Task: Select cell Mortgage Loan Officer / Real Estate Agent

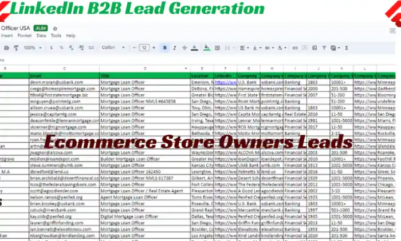Action: pos(145,191)
